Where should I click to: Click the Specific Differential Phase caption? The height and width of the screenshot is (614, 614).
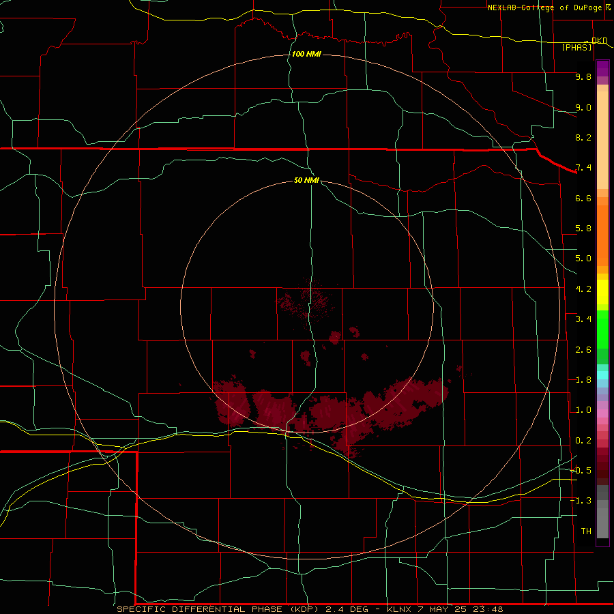coord(310,609)
